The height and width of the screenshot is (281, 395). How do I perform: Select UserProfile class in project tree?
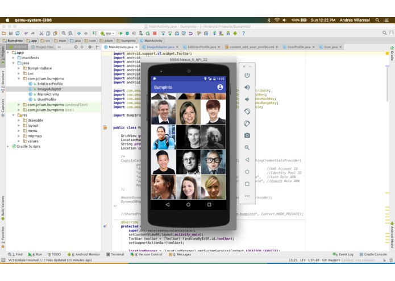[47, 100]
